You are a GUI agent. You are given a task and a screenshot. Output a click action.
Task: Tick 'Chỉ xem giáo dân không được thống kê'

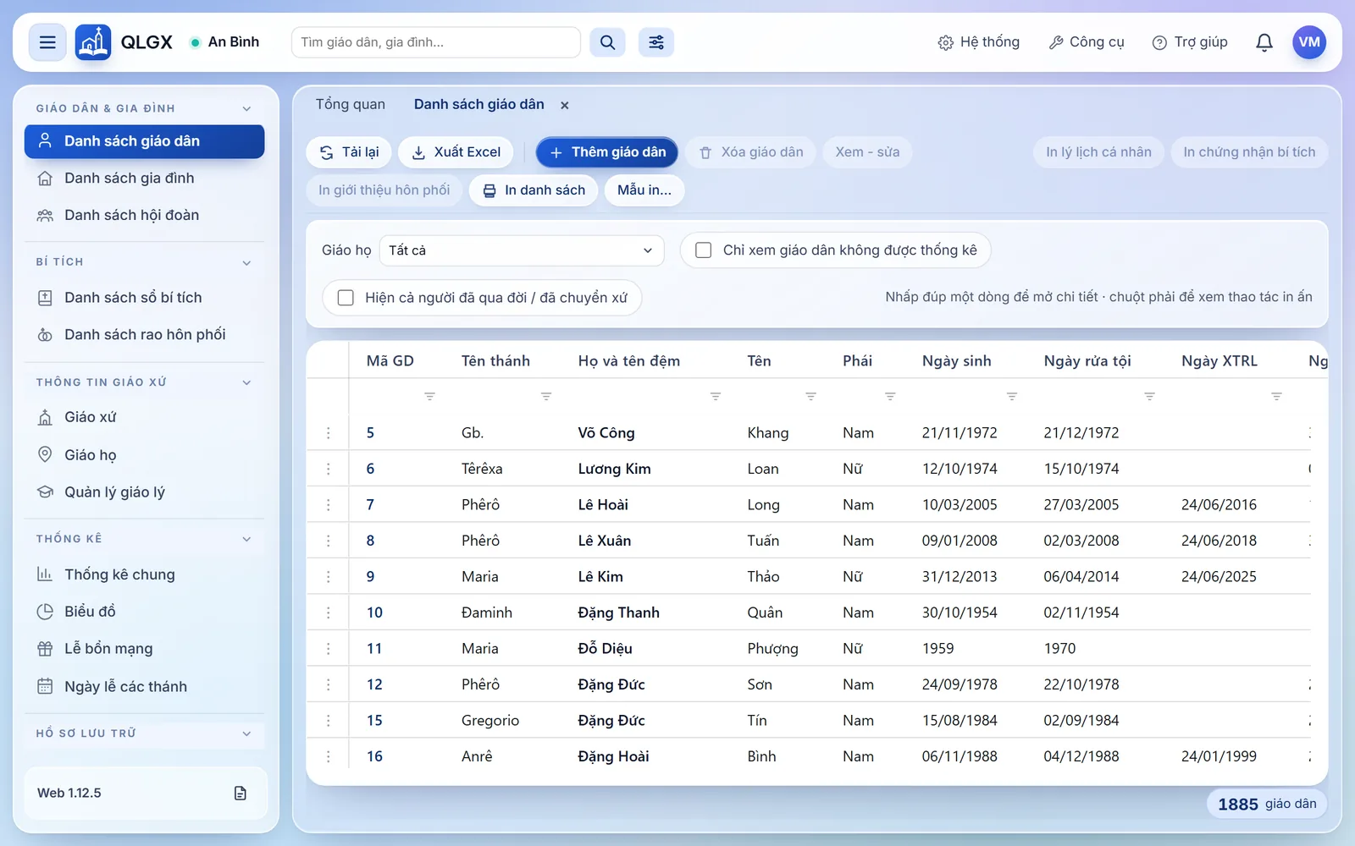(x=703, y=250)
